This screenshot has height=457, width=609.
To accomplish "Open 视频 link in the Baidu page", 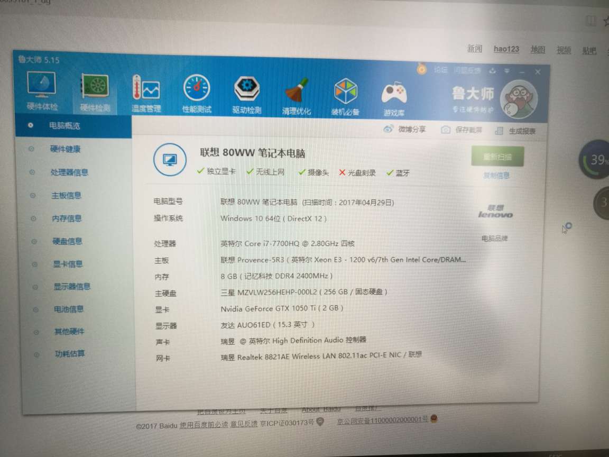I will 564,50.
